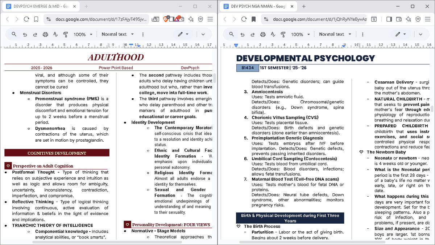Open site settings icon in right address bar
This screenshot has height=245, width=435.
(x=266, y=19)
